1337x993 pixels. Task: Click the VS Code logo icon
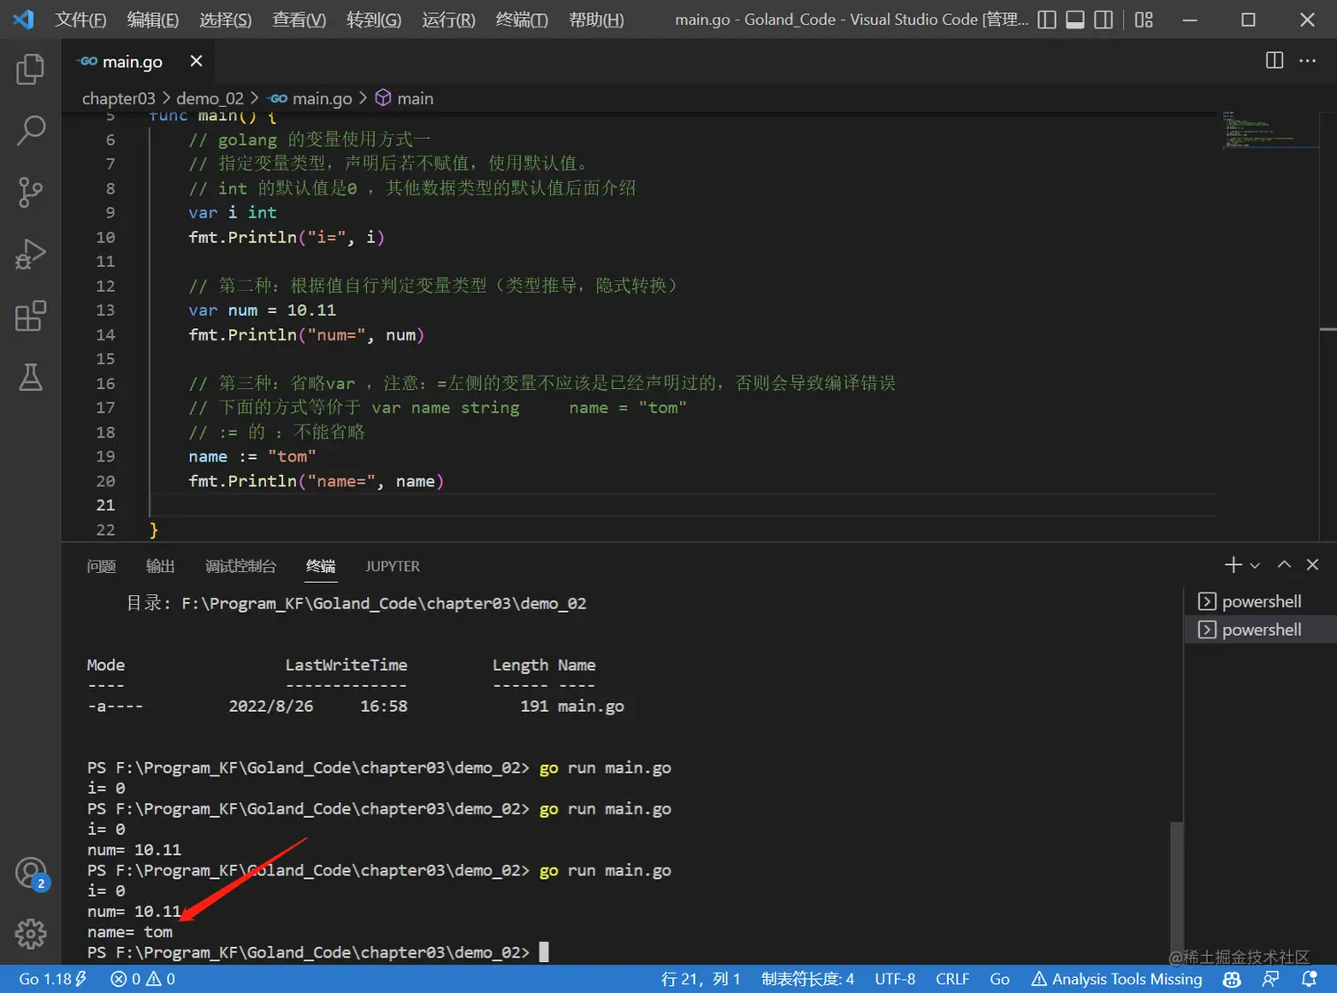(23, 19)
